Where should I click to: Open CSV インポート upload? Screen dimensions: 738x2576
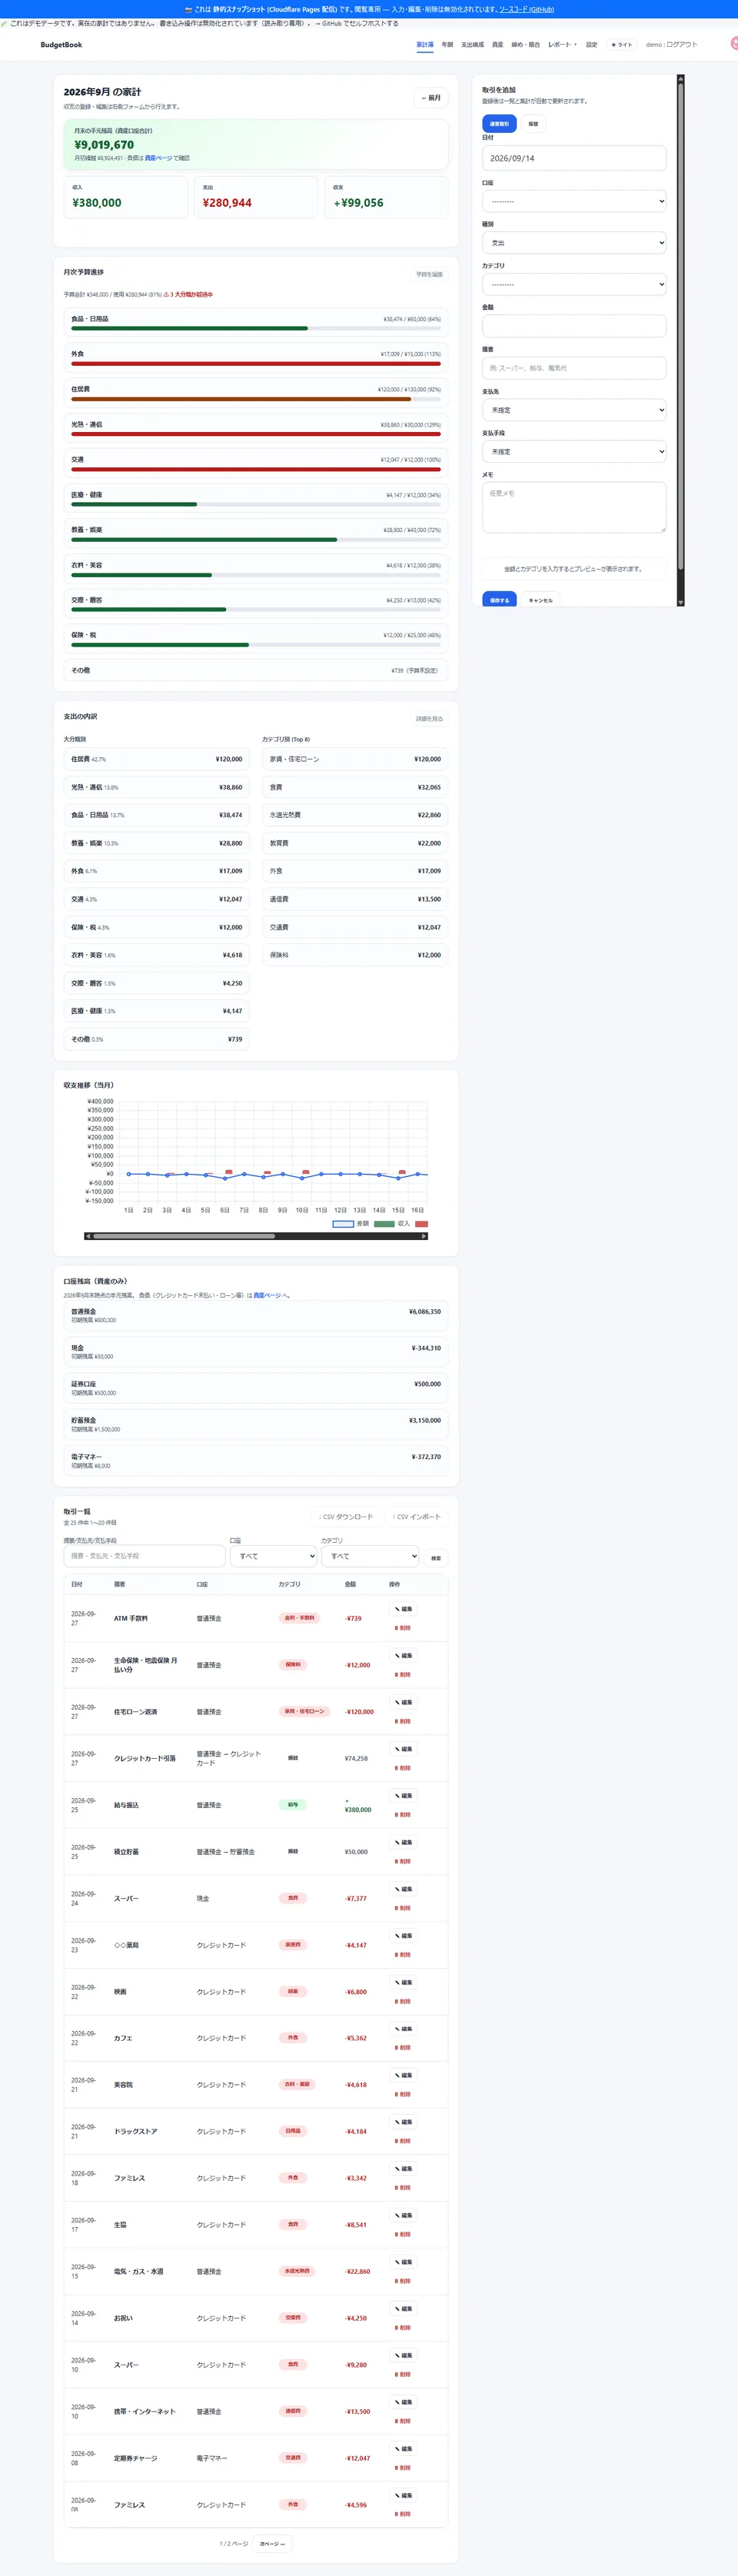[x=417, y=1517]
